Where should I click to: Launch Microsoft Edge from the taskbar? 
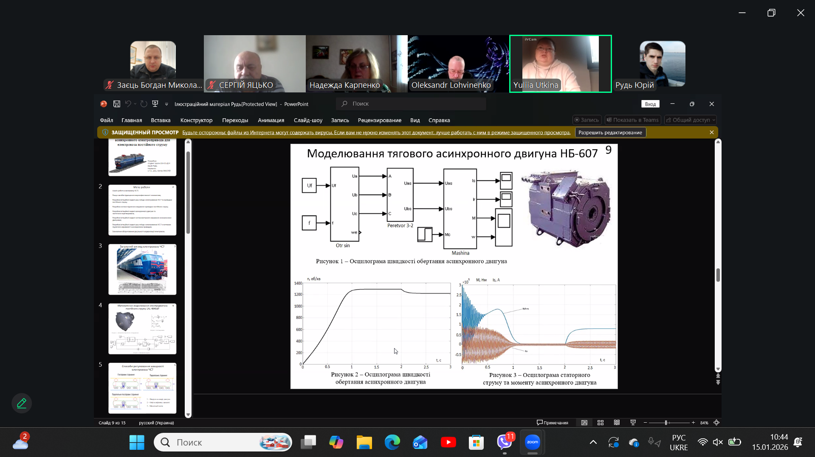[x=392, y=442]
